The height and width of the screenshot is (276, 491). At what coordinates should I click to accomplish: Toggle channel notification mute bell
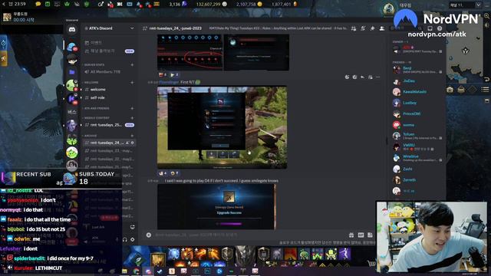(363, 28)
